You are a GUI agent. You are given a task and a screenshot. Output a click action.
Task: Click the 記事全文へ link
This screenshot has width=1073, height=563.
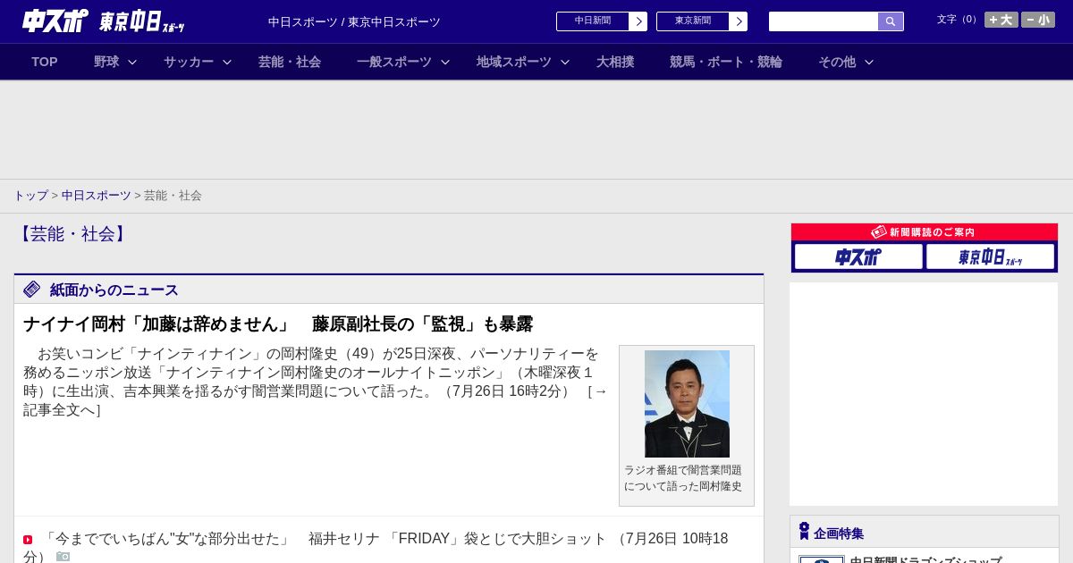tap(60, 410)
